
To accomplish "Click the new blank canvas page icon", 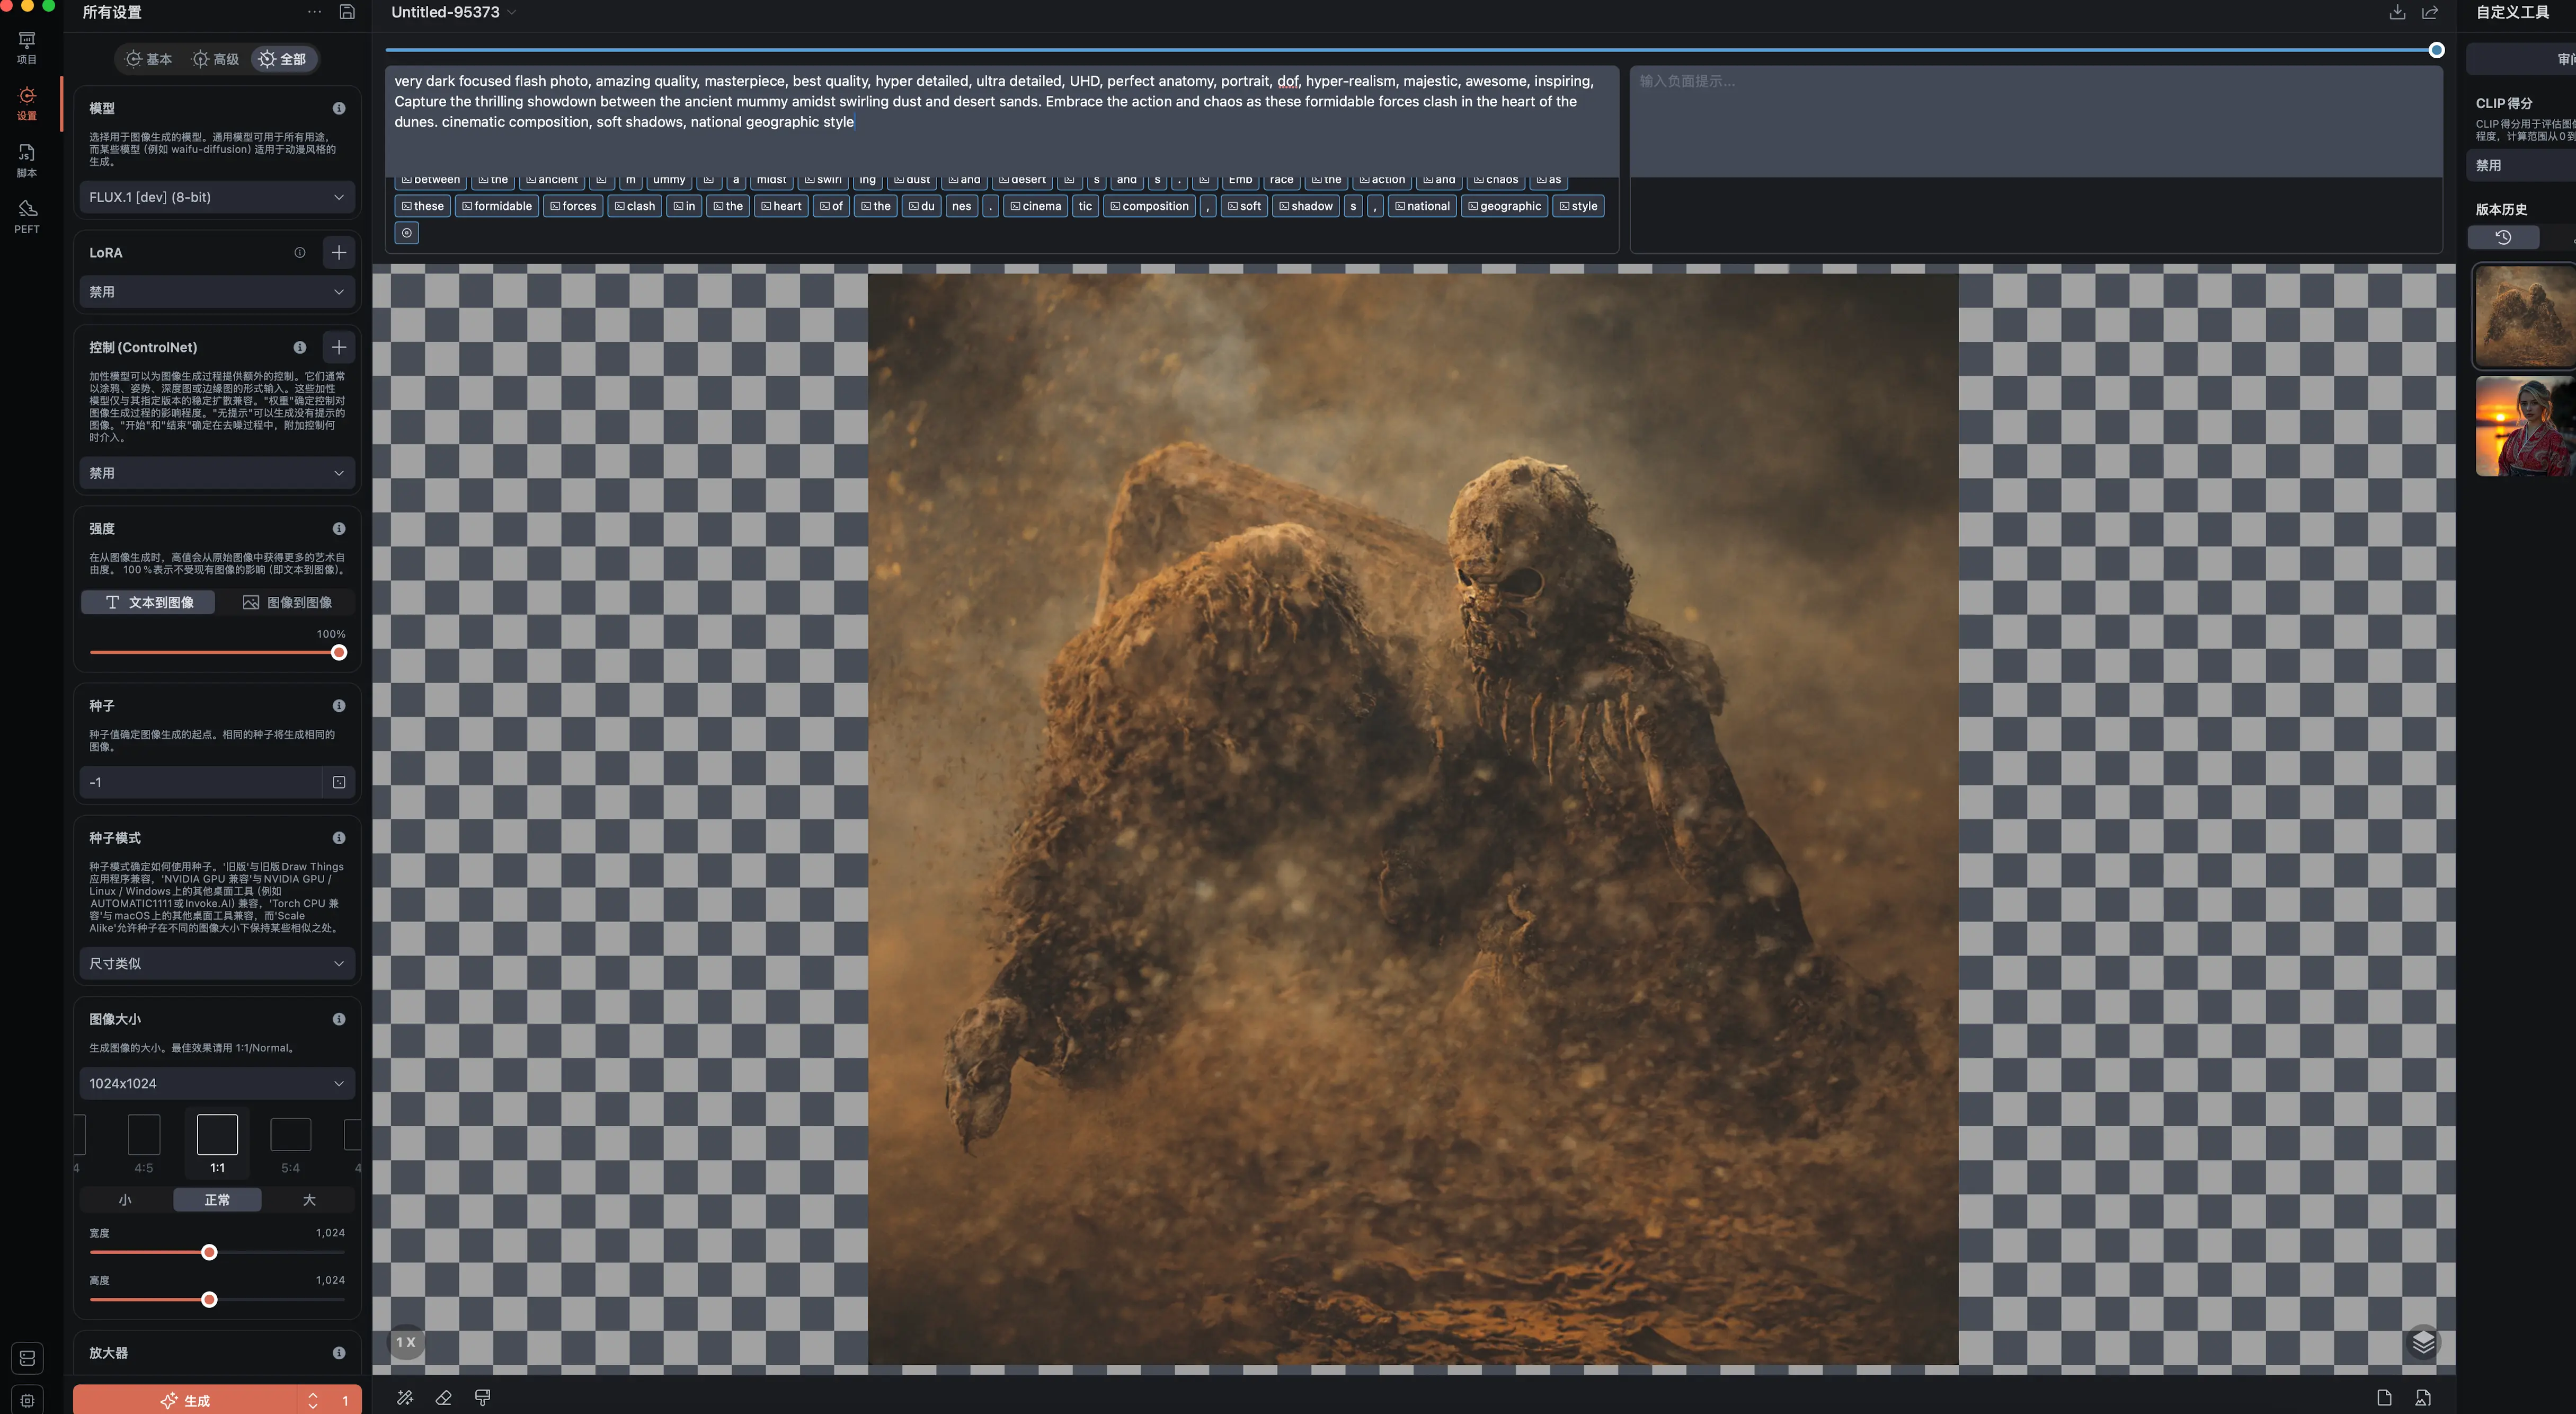I will pos(2384,1398).
